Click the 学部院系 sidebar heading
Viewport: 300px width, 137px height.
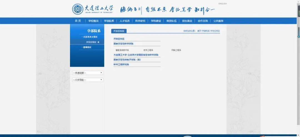(x=94, y=31)
